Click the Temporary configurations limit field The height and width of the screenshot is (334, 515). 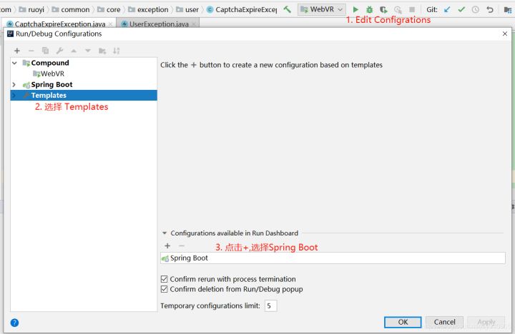(x=270, y=305)
